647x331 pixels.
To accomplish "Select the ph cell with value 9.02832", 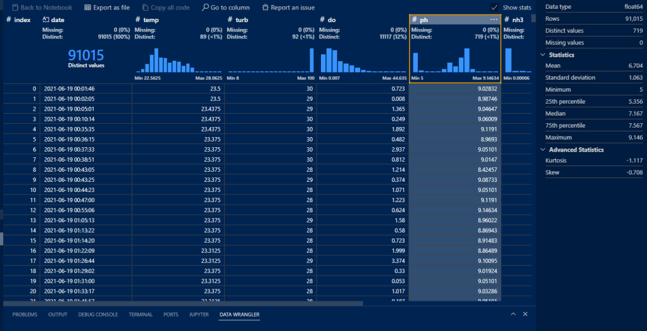I will (x=455, y=89).
